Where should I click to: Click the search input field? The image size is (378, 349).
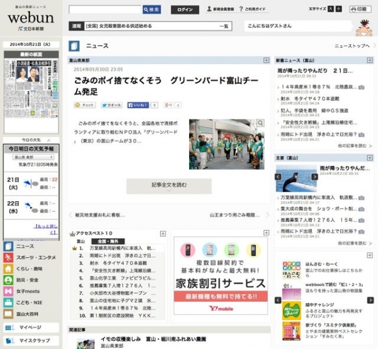tap(105, 9)
